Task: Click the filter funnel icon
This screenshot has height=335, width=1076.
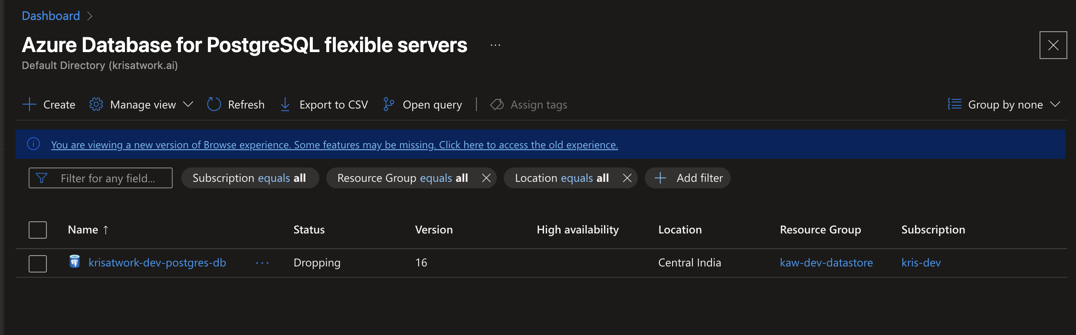Action: (x=42, y=178)
